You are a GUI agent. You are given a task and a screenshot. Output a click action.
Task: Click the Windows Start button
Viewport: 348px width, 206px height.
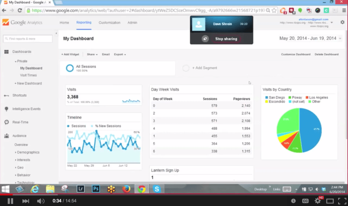point(5,189)
